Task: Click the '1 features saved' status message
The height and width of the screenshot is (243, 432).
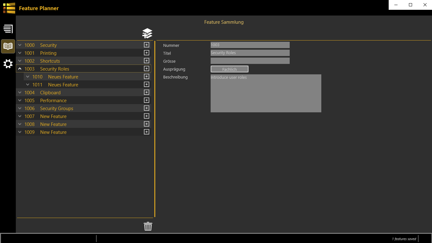Action: pyautogui.click(x=404, y=239)
